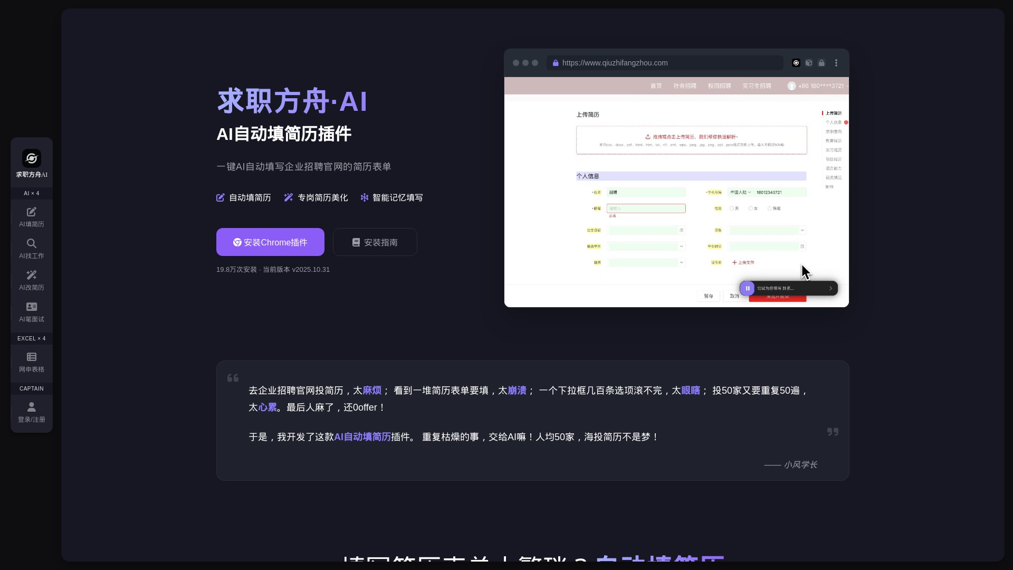The width and height of the screenshot is (1013, 570).
Task: Open the 网申表格 table icon
Action: point(32,362)
